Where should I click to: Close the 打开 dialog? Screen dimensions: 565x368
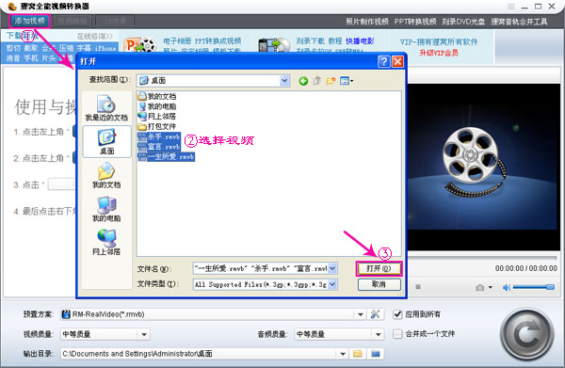point(397,61)
